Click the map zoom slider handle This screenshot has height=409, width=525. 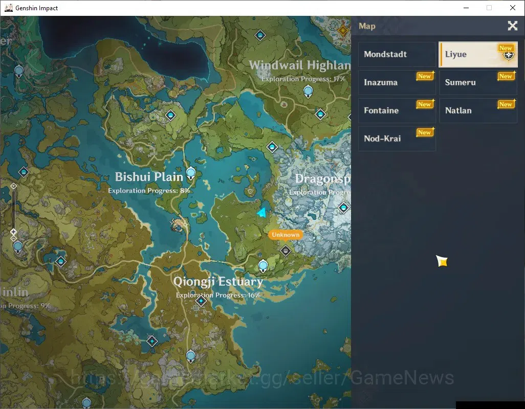[x=13, y=232]
